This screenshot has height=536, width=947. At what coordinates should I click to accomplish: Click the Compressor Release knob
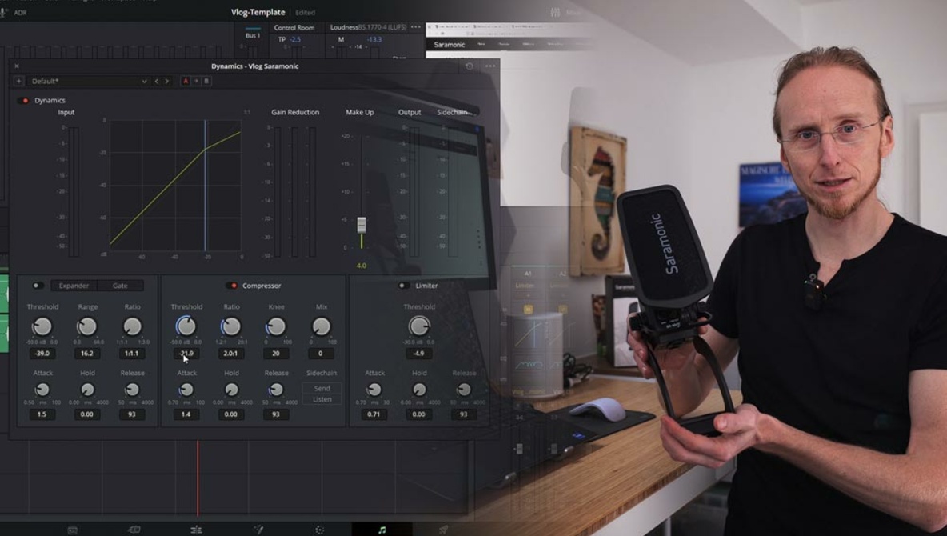276,390
